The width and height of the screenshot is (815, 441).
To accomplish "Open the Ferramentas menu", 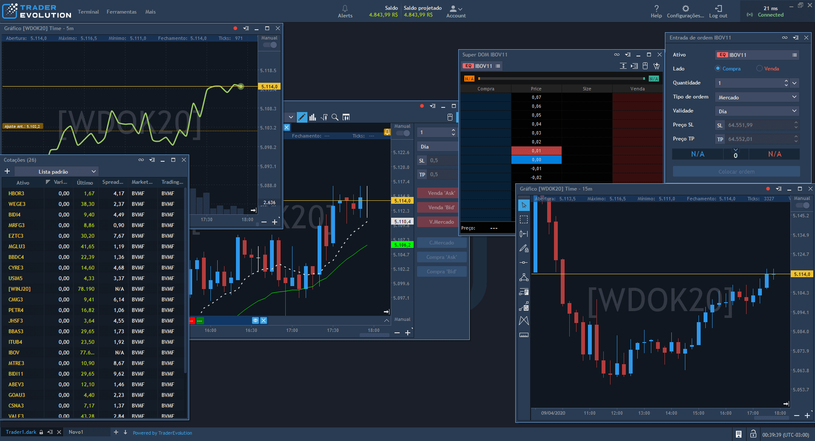I will coord(121,11).
